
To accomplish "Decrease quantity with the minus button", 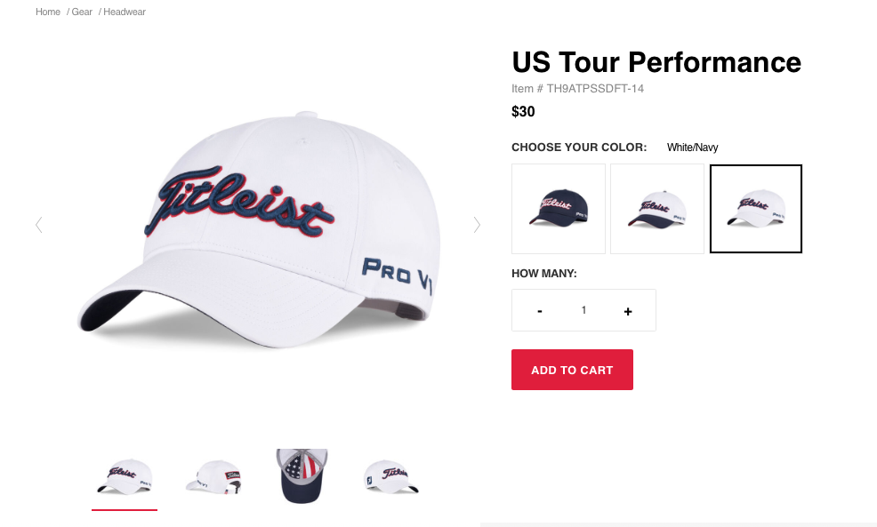I will tap(540, 311).
